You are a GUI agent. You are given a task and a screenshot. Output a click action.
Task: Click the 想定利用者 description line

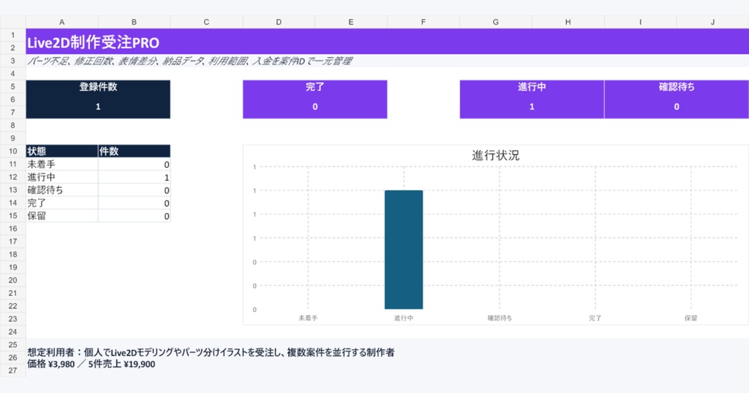[211, 353]
